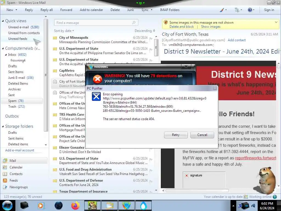This screenshot has height=211, width=281.
Task: Click Add e-mail account link
Action: pyautogui.click(x=20, y=150)
